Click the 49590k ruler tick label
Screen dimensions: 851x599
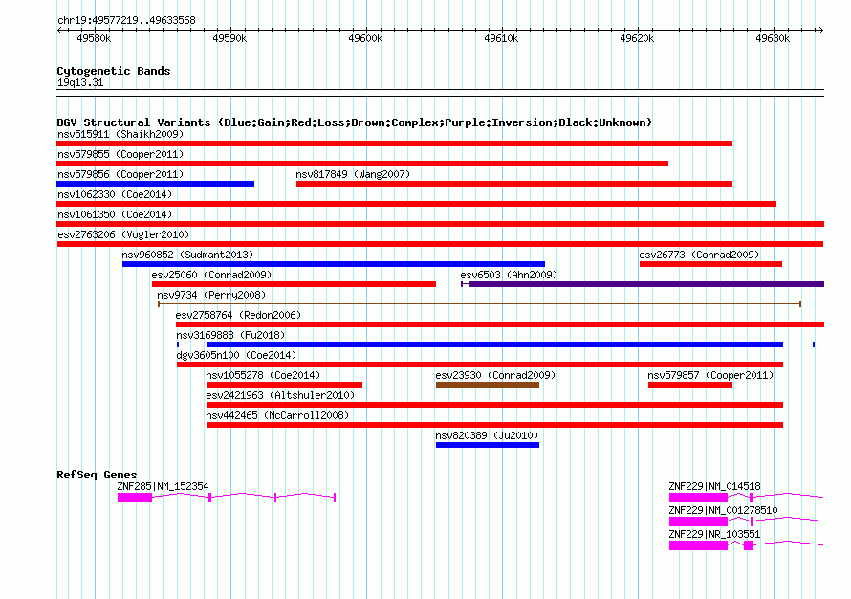pos(229,38)
